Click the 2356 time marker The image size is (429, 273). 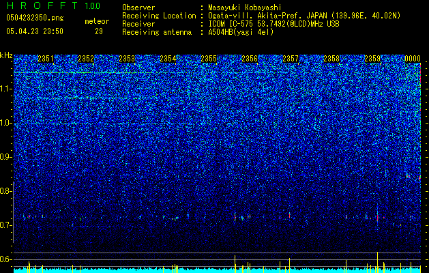pos(250,59)
